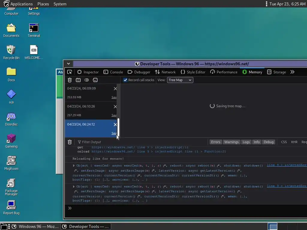
Task: Click the show desktop icon in taskbar
Action: tap(4, 226)
